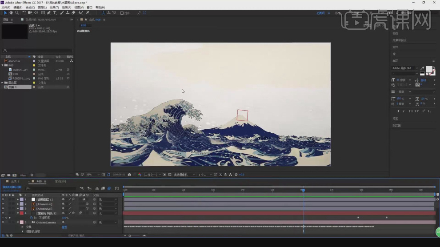
Task: Click the Draft 3D icon in timeline
Action: pos(89,189)
